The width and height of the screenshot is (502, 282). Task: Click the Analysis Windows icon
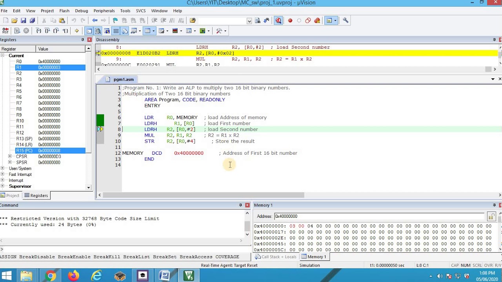175,31
